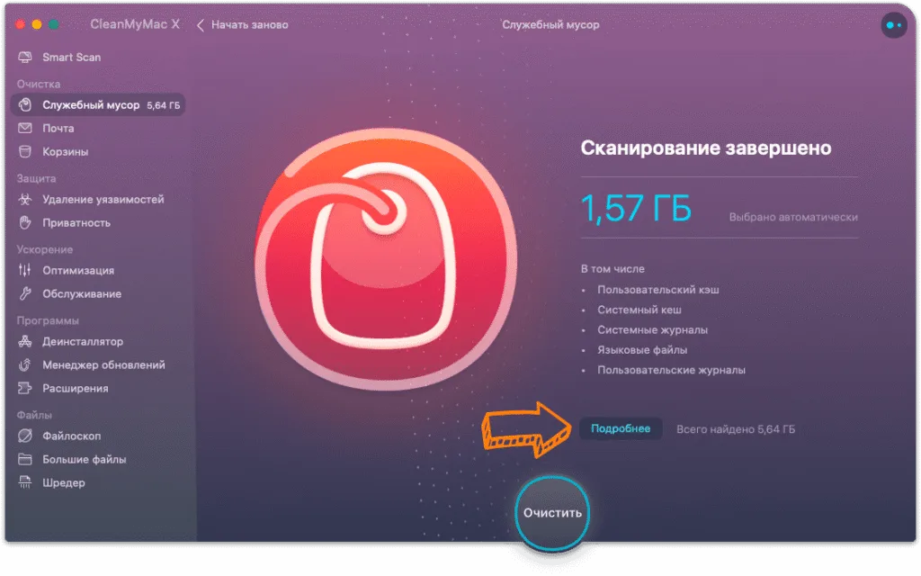Click the Расширения puzzle icon
This screenshot has height=576, width=921.
24,389
